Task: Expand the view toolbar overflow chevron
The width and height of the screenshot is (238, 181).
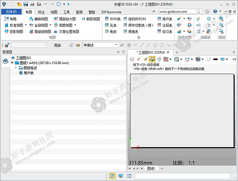Action: click(x=234, y=59)
